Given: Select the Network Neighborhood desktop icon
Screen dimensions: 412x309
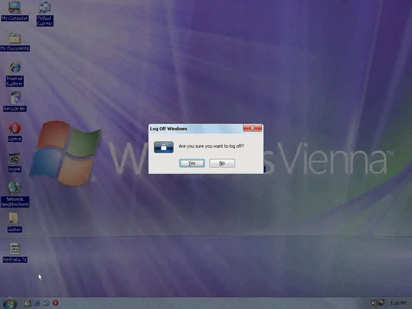Looking at the screenshot, I should 15,194.
